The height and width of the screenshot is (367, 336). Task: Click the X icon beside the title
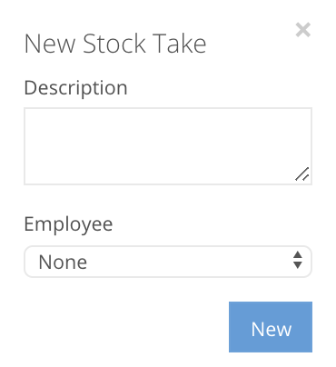pyautogui.click(x=303, y=30)
